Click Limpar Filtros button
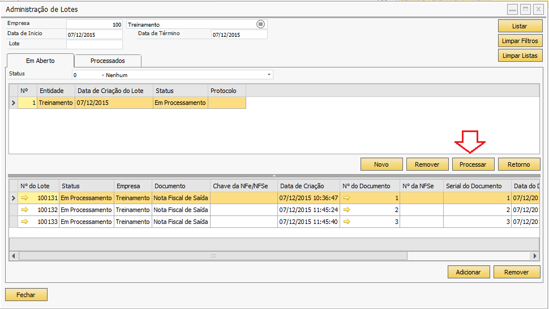Image resolution: width=549 pixels, height=309 pixels. (x=520, y=41)
